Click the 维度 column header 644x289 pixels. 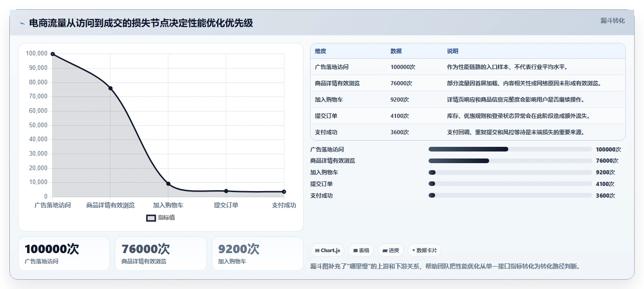[x=321, y=51]
